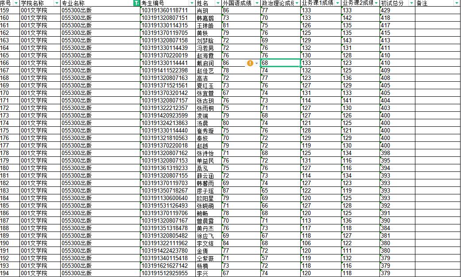Select the 备注 header cell

[438, 3]
